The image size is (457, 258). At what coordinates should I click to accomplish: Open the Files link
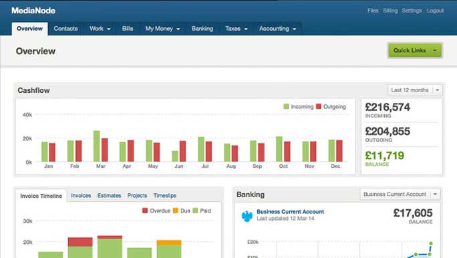click(373, 11)
